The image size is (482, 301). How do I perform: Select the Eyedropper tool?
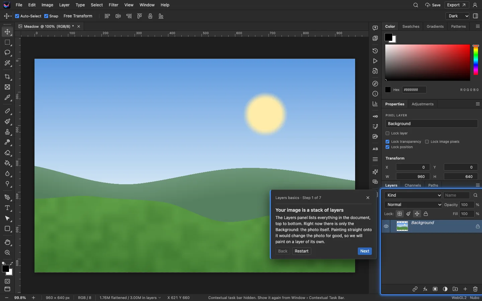pos(7,97)
